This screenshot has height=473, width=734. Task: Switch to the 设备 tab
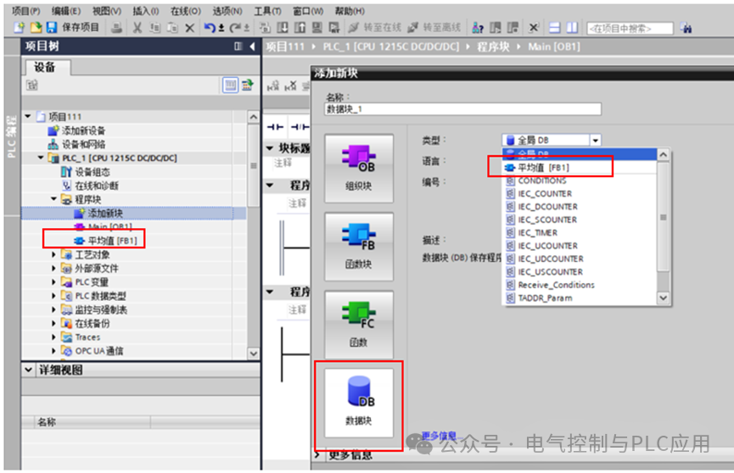click(x=45, y=67)
